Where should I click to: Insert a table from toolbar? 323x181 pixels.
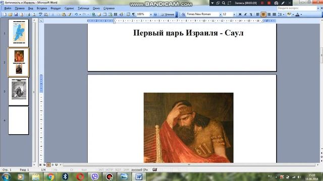[x=104, y=15]
